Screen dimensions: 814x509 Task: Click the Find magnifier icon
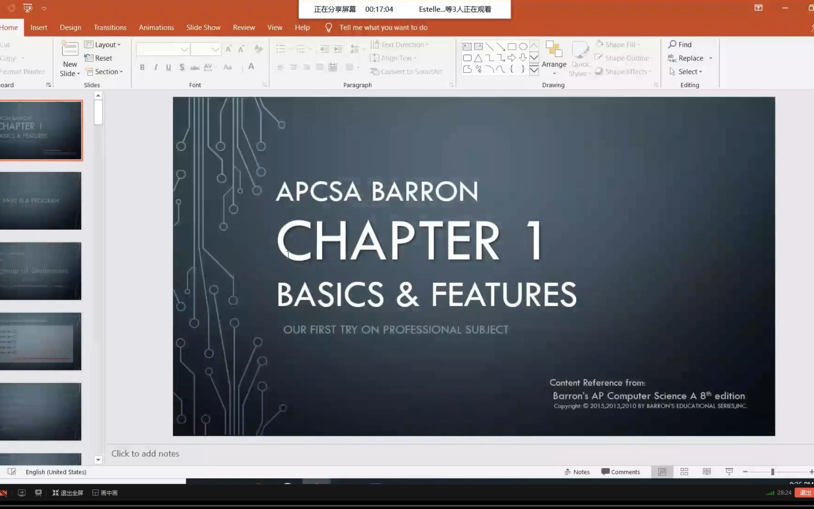(672, 44)
